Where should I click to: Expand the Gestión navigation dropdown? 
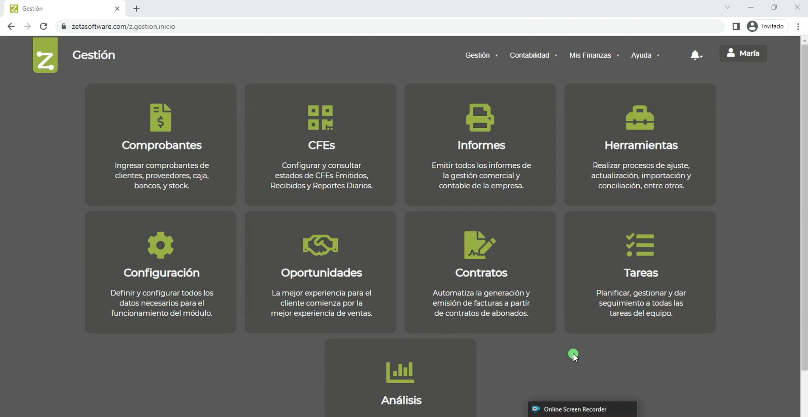[481, 55]
